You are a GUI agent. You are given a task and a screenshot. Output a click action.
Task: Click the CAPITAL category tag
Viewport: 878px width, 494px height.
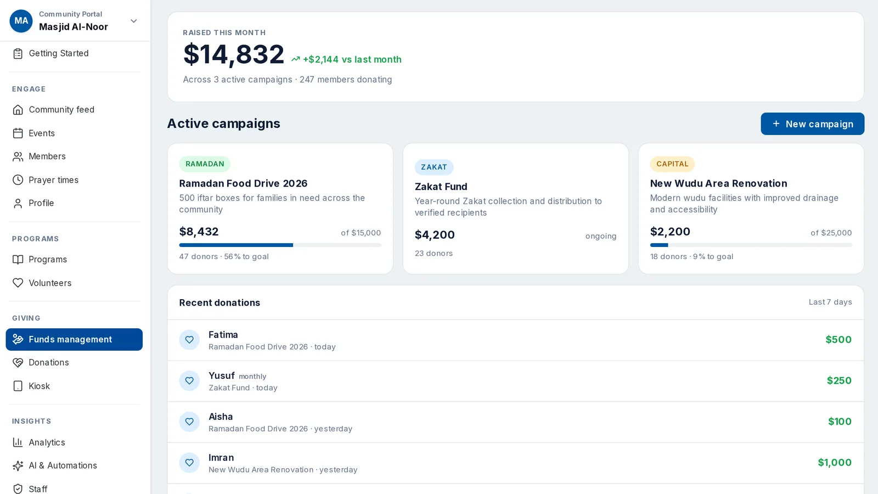[x=672, y=164]
